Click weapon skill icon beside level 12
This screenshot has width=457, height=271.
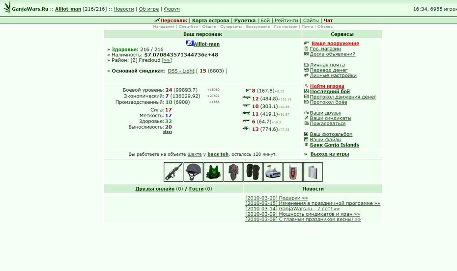pyautogui.click(x=247, y=98)
